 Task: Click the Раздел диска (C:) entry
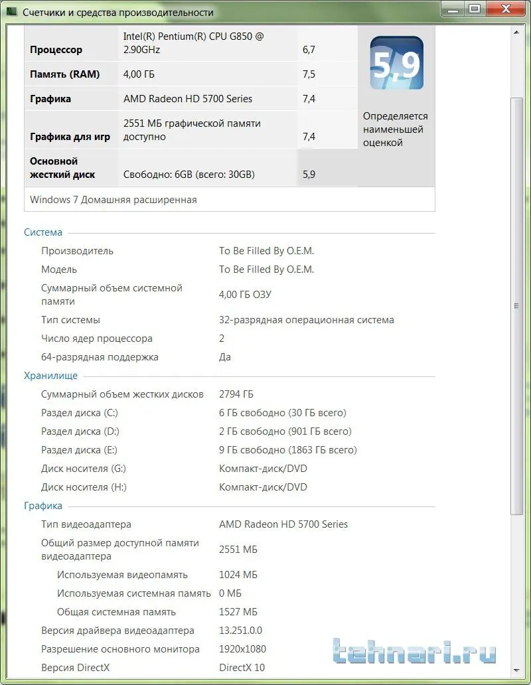tap(80, 413)
